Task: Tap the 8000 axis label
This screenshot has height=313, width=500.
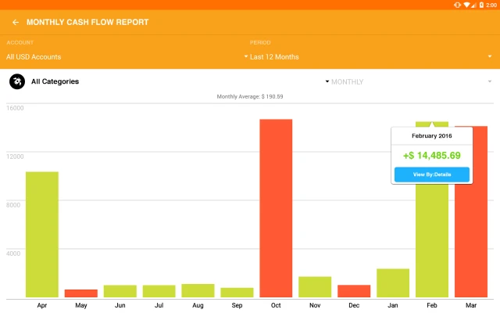Action: (13, 205)
